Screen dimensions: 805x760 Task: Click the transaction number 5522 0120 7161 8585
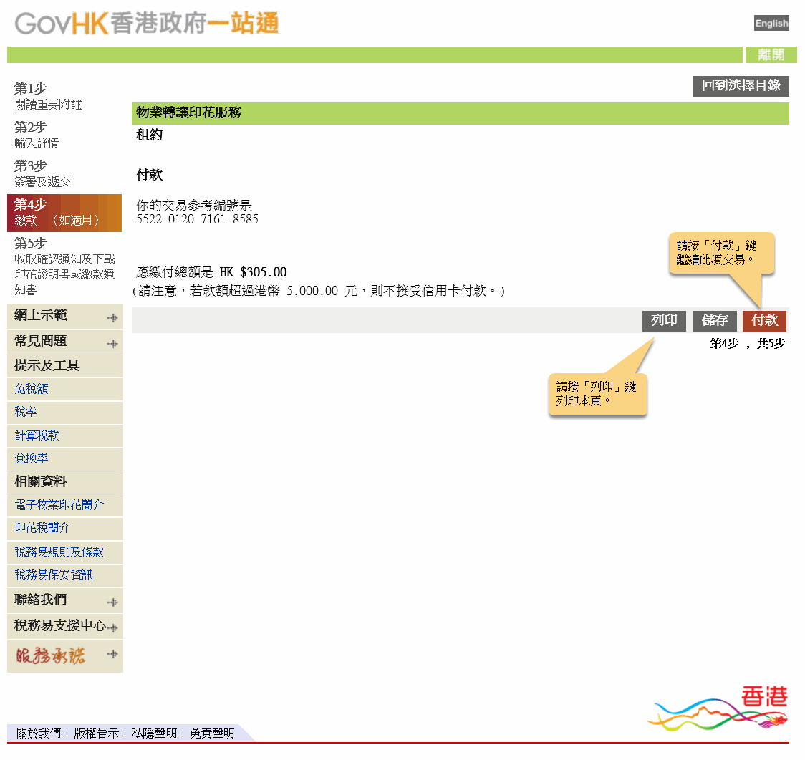pos(197,219)
